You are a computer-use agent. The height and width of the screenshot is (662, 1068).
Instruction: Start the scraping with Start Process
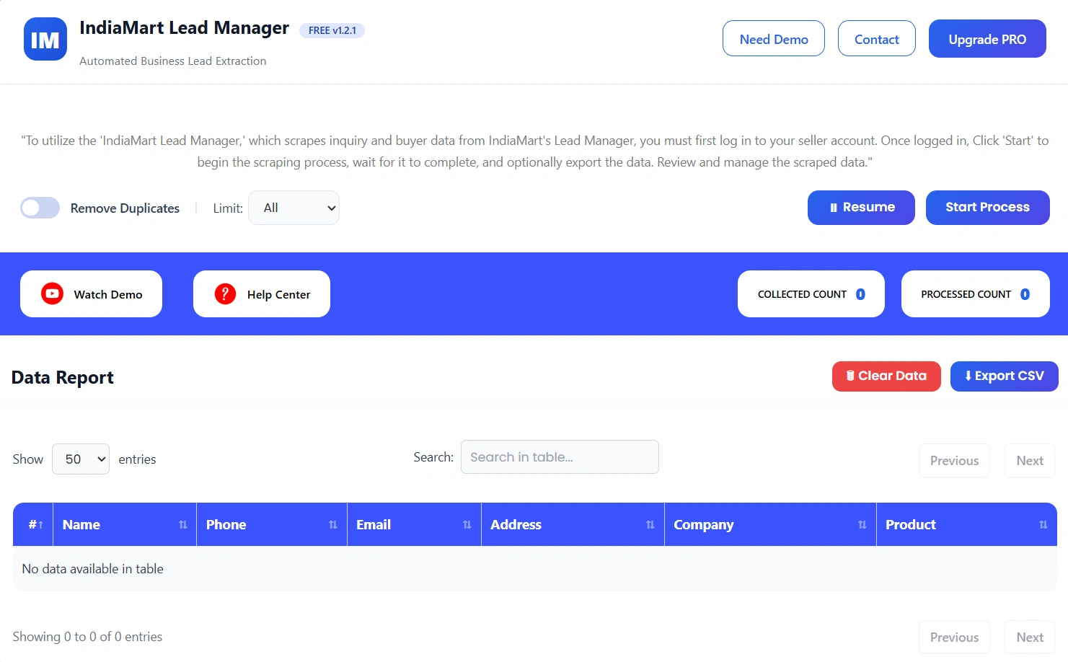988,208
